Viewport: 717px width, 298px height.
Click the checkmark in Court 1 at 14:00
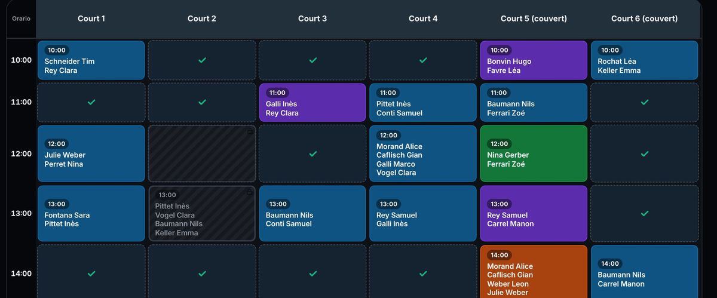click(x=91, y=274)
